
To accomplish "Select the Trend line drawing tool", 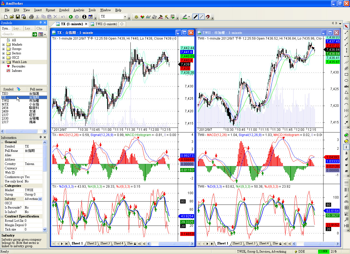I will (346, 32).
